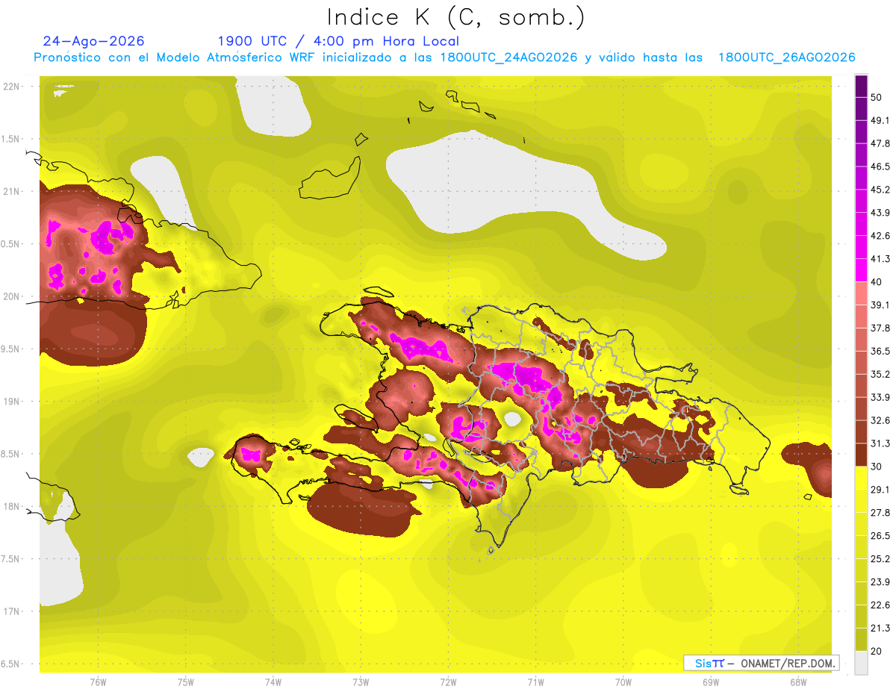Click legend value 46.5
This screenshot has width=896, height=692.
[x=880, y=166]
